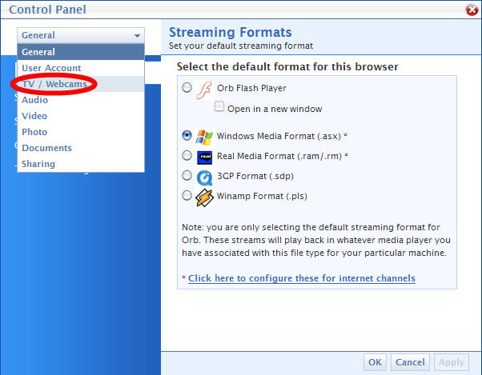Click the greyed-out Apply button

point(452,362)
